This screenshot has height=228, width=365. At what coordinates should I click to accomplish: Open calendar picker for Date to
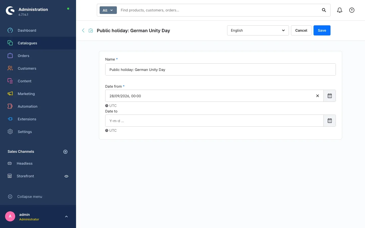point(330,121)
